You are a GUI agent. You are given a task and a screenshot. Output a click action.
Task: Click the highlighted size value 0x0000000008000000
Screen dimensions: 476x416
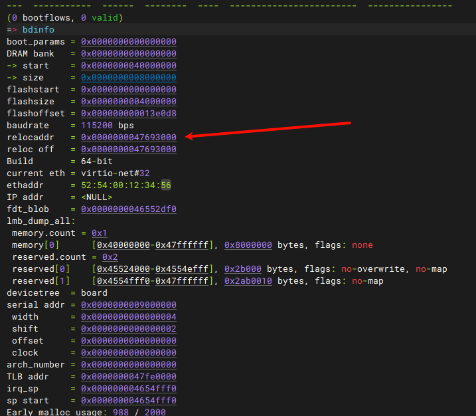pyautogui.click(x=129, y=78)
